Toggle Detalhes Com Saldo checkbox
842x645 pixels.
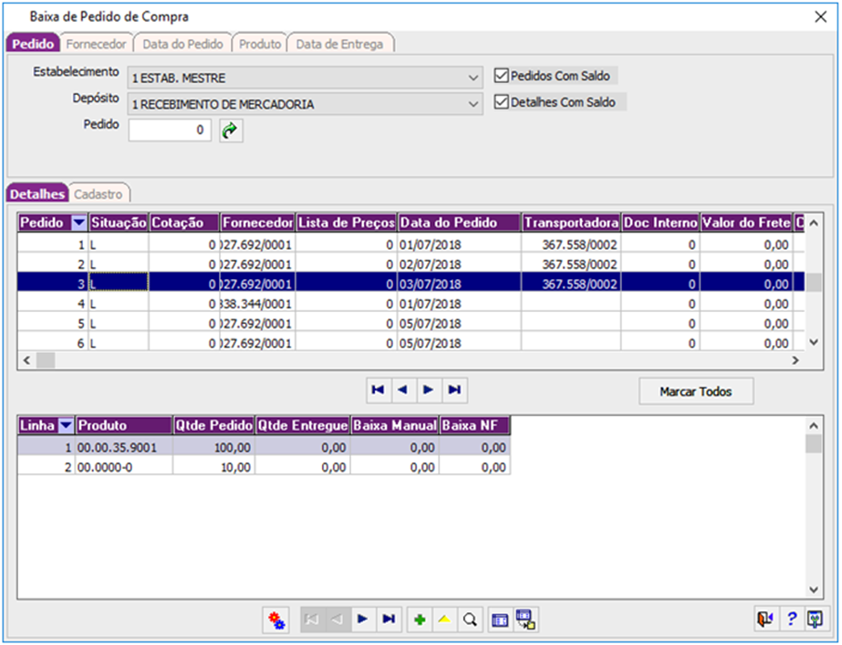click(501, 102)
